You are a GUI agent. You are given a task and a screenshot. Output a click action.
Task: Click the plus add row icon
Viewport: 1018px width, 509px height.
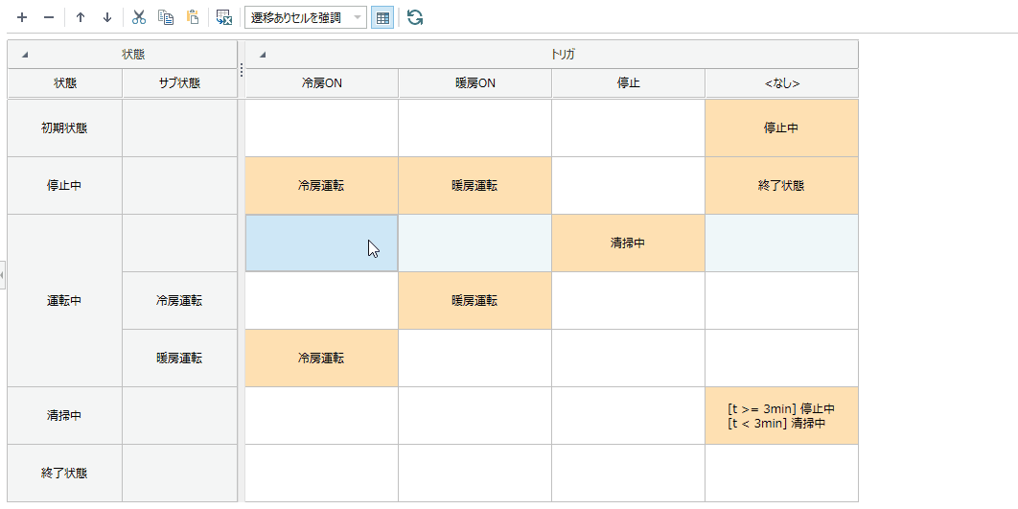pyautogui.click(x=22, y=17)
